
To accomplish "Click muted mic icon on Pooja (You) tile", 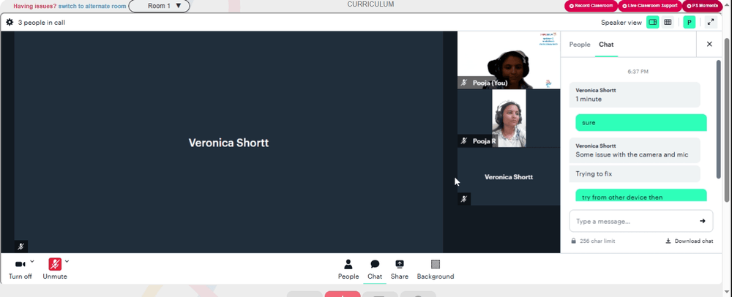I will point(463,83).
